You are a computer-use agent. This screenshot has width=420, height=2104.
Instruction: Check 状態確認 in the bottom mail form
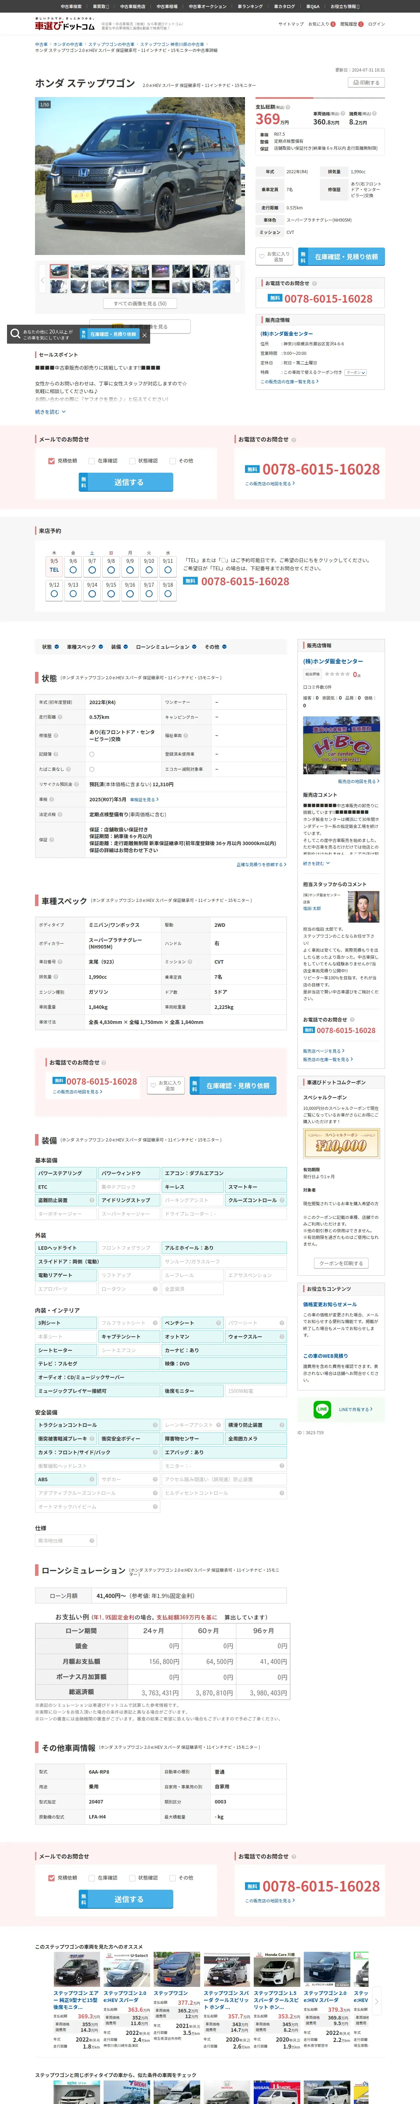pos(132,1878)
